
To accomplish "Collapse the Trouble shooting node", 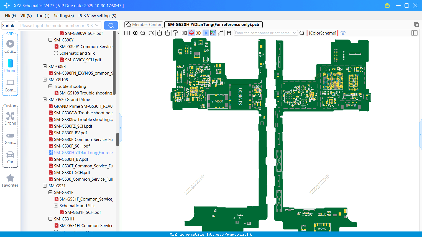I will tap(50, 86).
